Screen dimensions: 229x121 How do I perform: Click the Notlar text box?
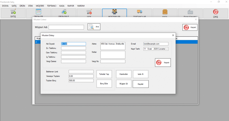(x=113, y=55)
